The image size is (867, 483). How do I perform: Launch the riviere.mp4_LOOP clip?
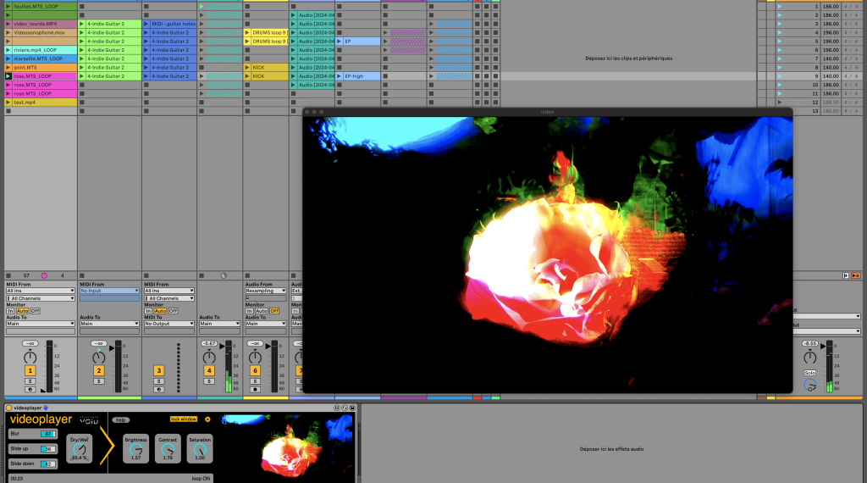pyautogui.click(x=8, y=50)
